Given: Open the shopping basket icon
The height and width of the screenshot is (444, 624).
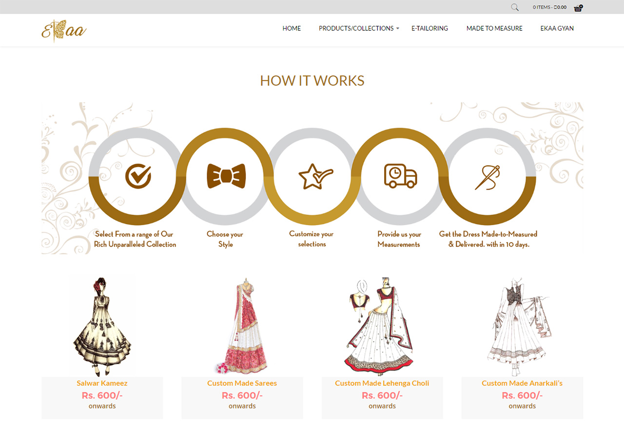Looking at the screenshot, I should (578, 8).
